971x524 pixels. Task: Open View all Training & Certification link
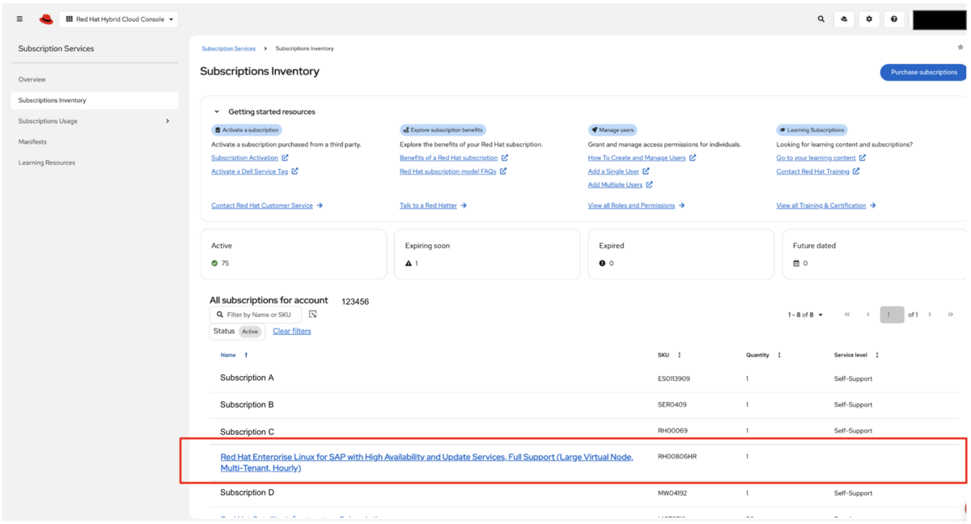click(x=820, y=205)
